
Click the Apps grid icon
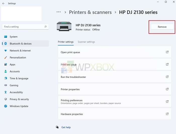coord(6,64)
